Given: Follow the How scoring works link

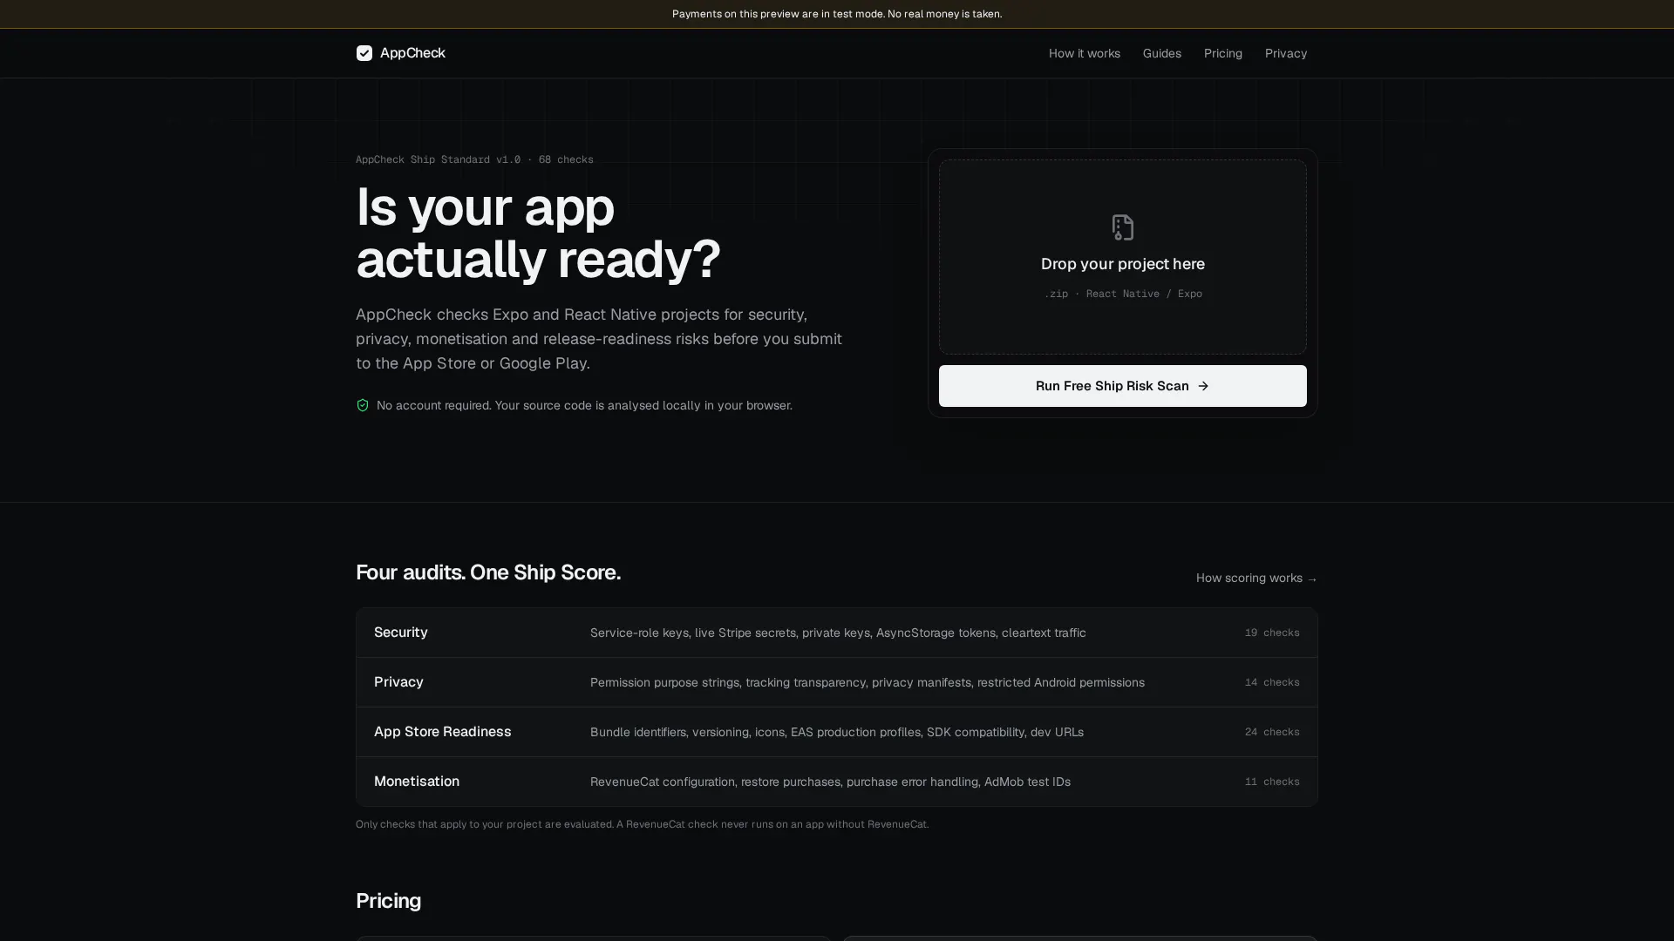Looking at the screenshot, I should point(1256,579).
